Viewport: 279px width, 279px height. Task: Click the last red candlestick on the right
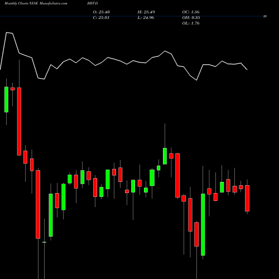[x=247, y=198]
